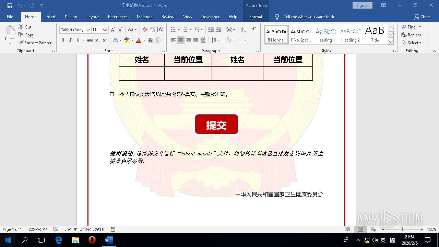This screenshot has width=439, height=247.
Task: Toggle superscript formatting
Action: tap(105, 40)
